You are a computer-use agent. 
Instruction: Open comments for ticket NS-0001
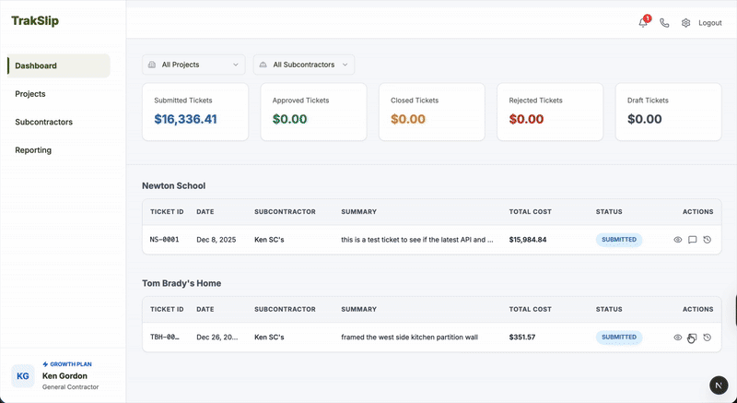[692, 240]
